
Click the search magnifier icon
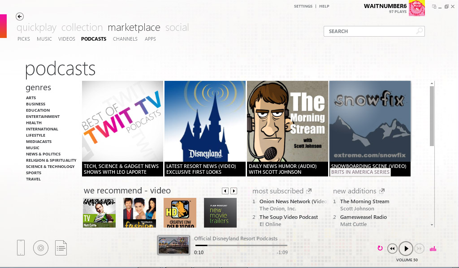(420, 31)
